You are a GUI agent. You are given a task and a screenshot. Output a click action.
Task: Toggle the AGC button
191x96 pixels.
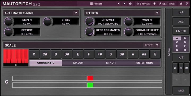[x=181, y=22]
